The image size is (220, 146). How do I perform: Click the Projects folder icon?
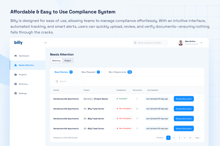(x=16, y=75)
